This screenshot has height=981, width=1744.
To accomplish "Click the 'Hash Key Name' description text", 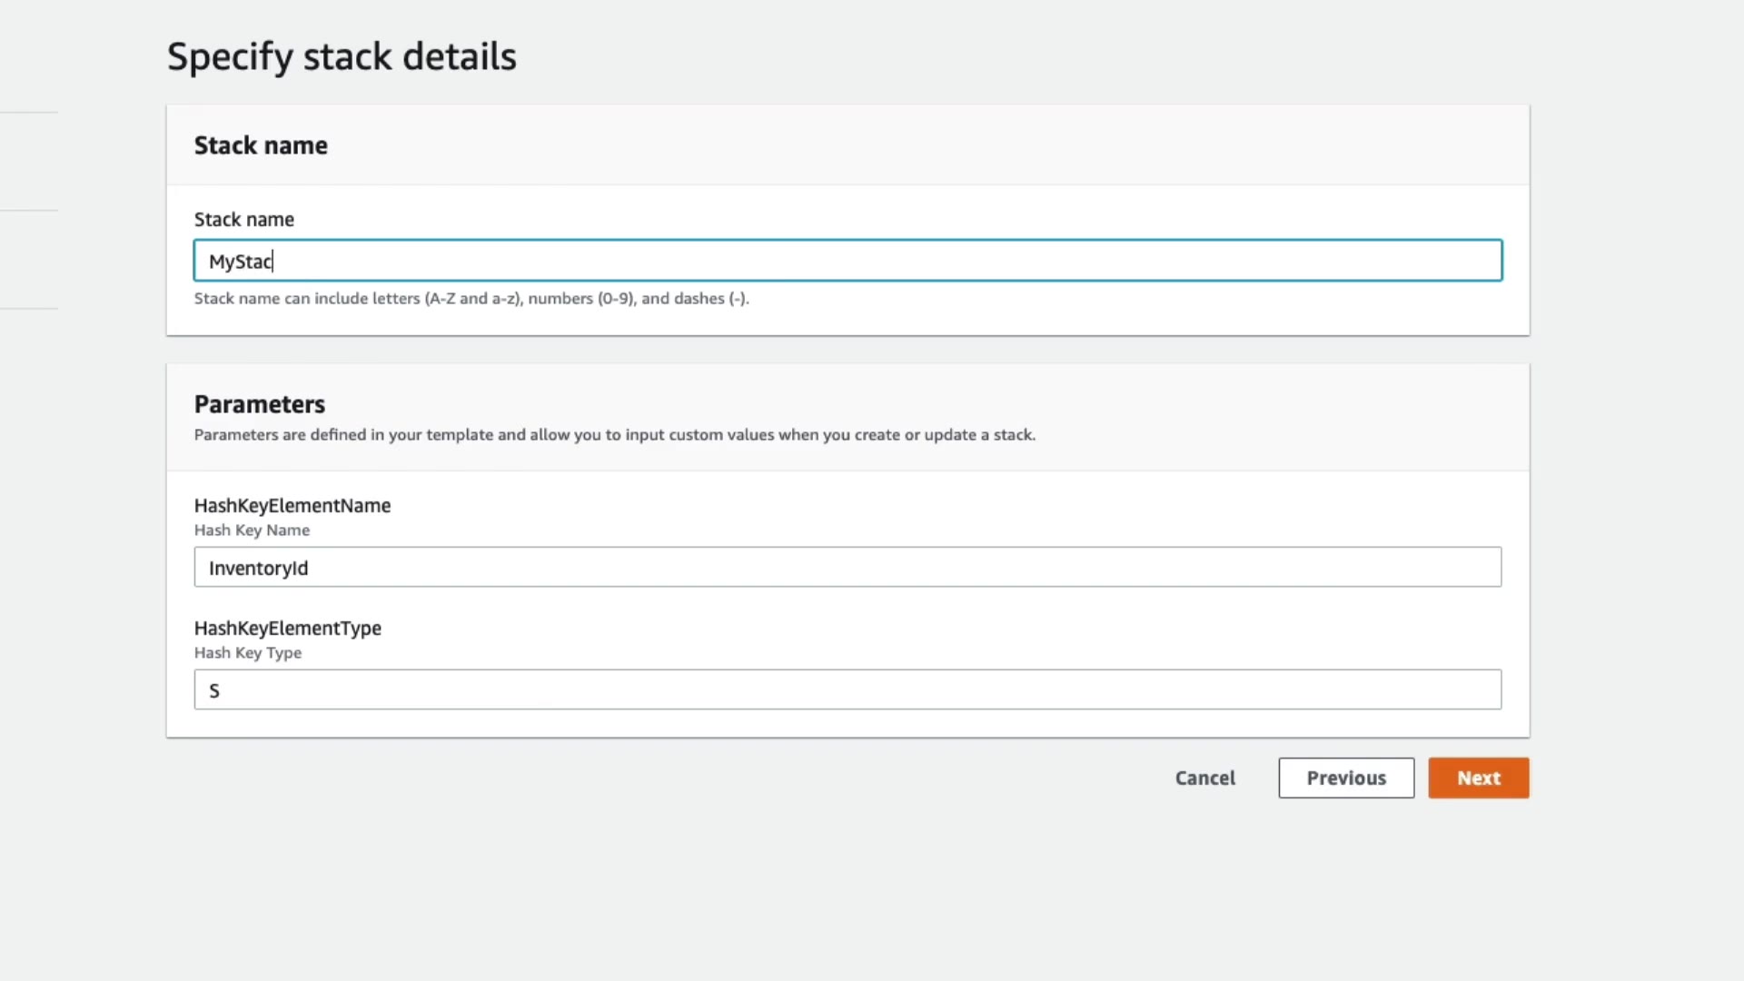I will point(252,530).
